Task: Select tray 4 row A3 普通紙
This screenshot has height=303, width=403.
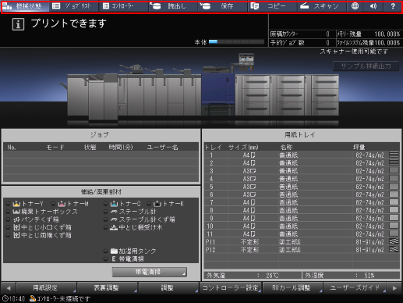Action: 302,179
